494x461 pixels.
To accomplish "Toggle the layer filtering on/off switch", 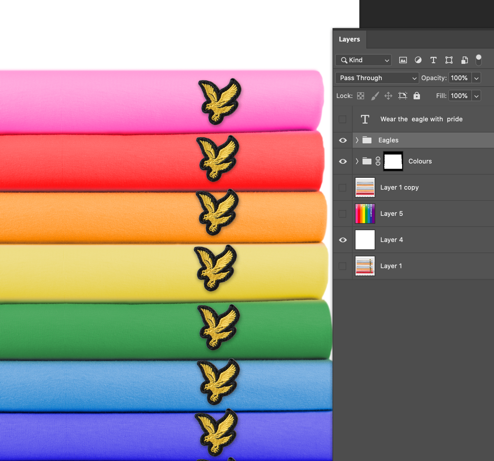I will (479, 60).
